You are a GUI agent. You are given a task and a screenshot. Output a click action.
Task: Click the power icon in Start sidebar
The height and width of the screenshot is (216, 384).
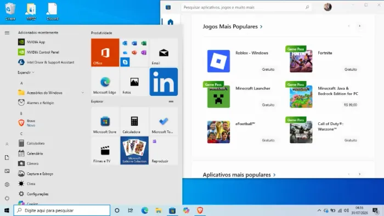[x=7, y=198]
